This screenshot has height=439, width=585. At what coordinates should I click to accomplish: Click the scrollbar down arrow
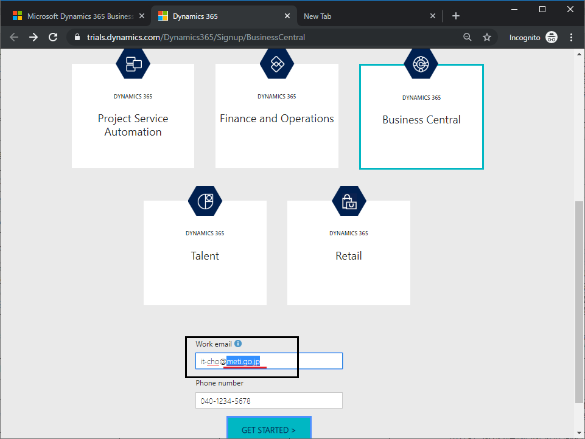[579, 433]
